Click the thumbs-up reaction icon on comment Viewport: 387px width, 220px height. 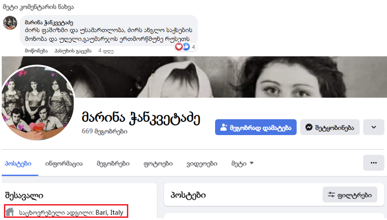pyautogui.click(x=186, y=47)
